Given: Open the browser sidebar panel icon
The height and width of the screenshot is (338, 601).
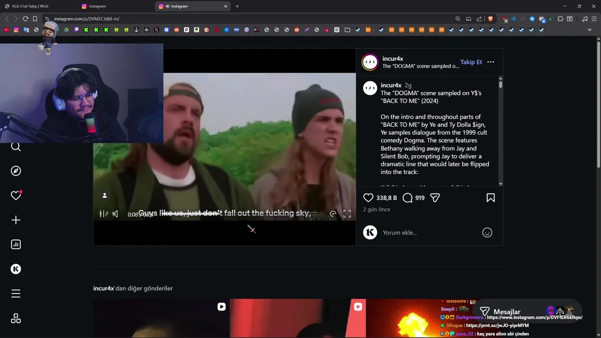Looking at the screenshot, I should point(570,19).
